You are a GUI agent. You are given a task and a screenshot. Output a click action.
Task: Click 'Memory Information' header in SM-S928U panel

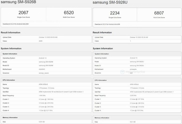point(102,118)
